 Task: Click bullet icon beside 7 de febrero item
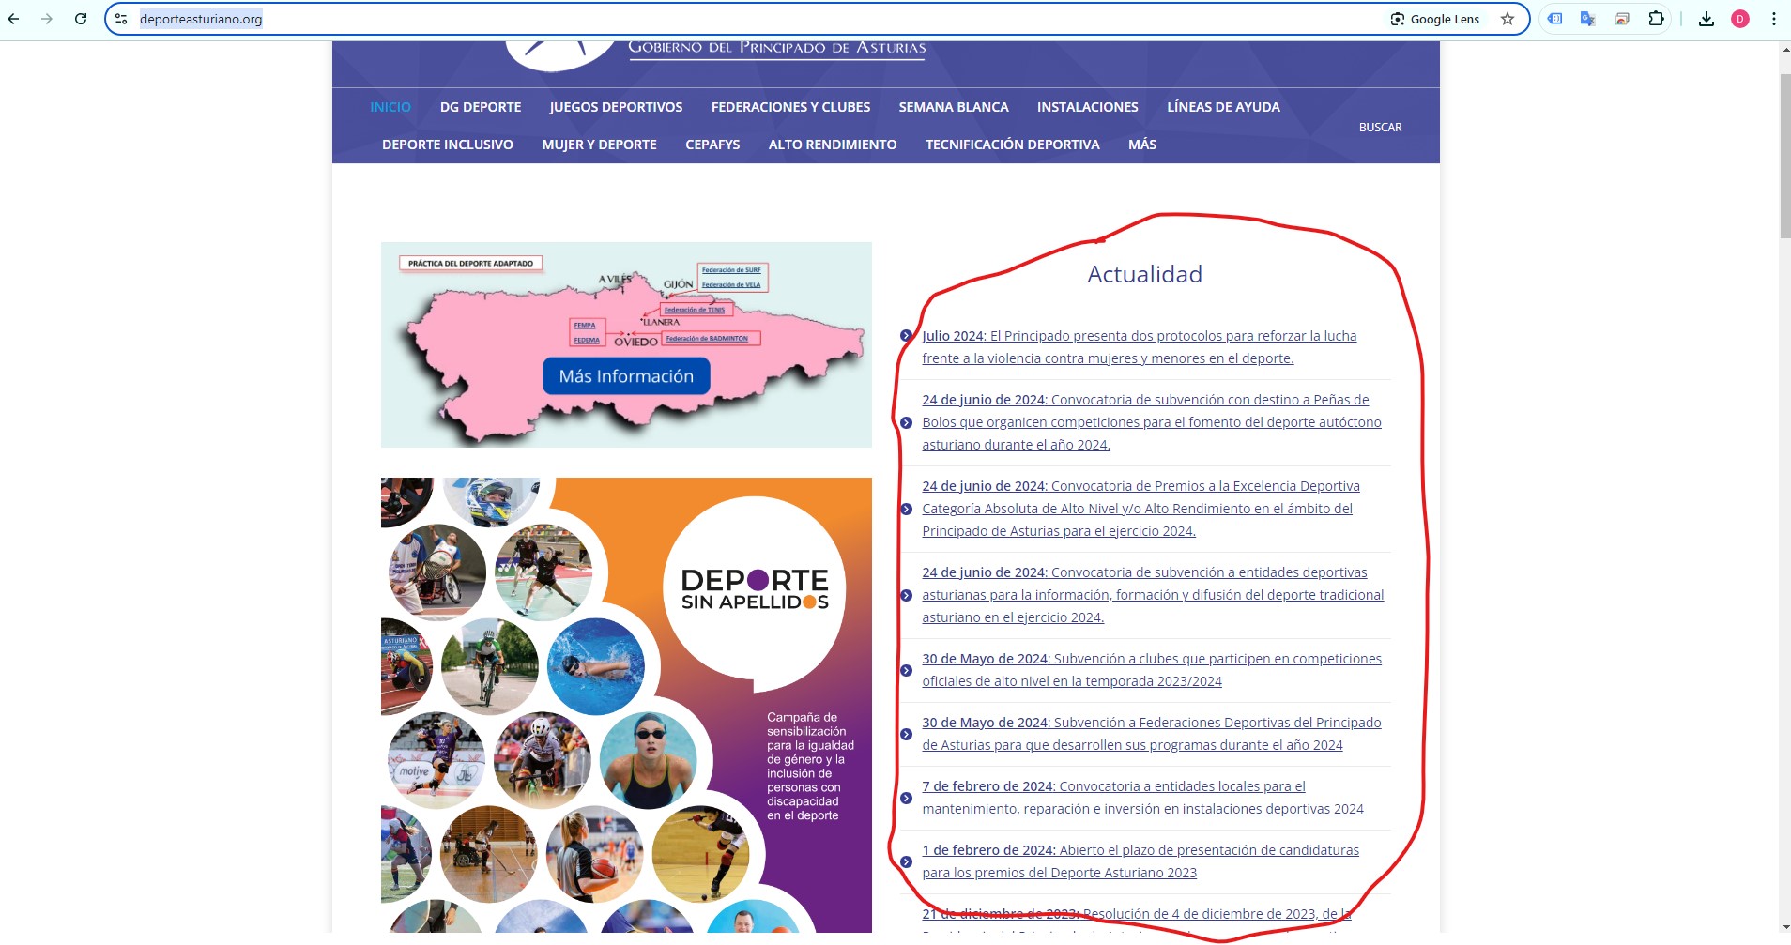pyautogui.click(x=906, y=798)
